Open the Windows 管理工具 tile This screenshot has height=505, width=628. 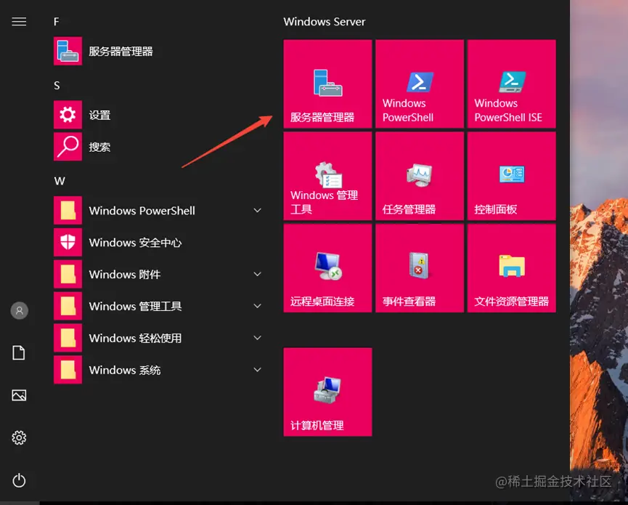327,176
